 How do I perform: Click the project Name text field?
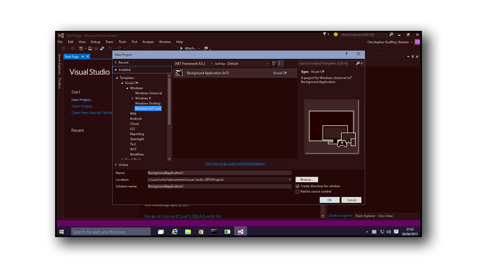point(219,173)
